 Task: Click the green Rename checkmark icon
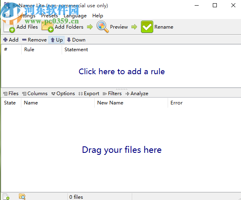click(x=147, y=27)
